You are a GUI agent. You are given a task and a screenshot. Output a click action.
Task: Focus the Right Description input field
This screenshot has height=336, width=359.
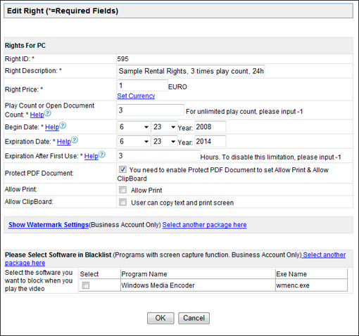[x=191, y=71]
